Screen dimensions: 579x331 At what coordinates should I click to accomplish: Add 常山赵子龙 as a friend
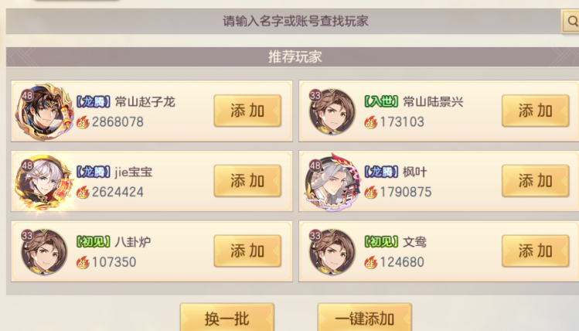pos(247,111)
